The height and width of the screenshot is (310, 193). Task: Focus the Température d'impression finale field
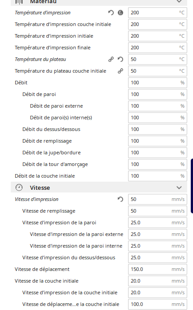click(x=158, y=48)
